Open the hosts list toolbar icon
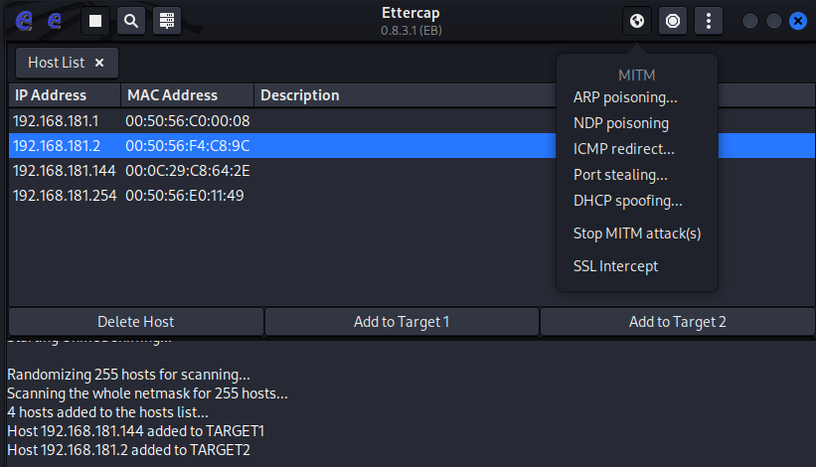 167,20
